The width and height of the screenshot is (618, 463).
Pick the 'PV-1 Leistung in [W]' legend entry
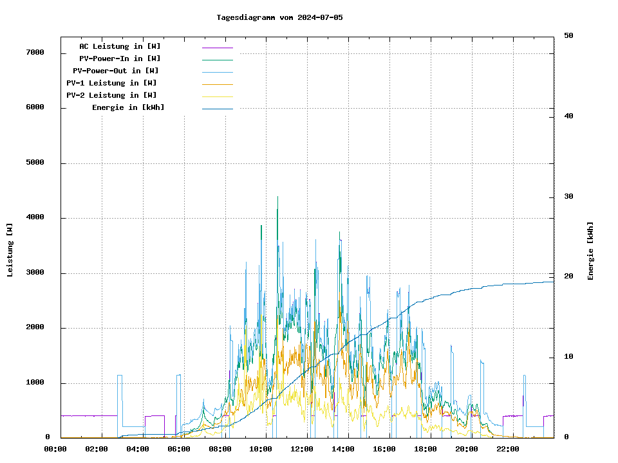click(x=111, y=83)
